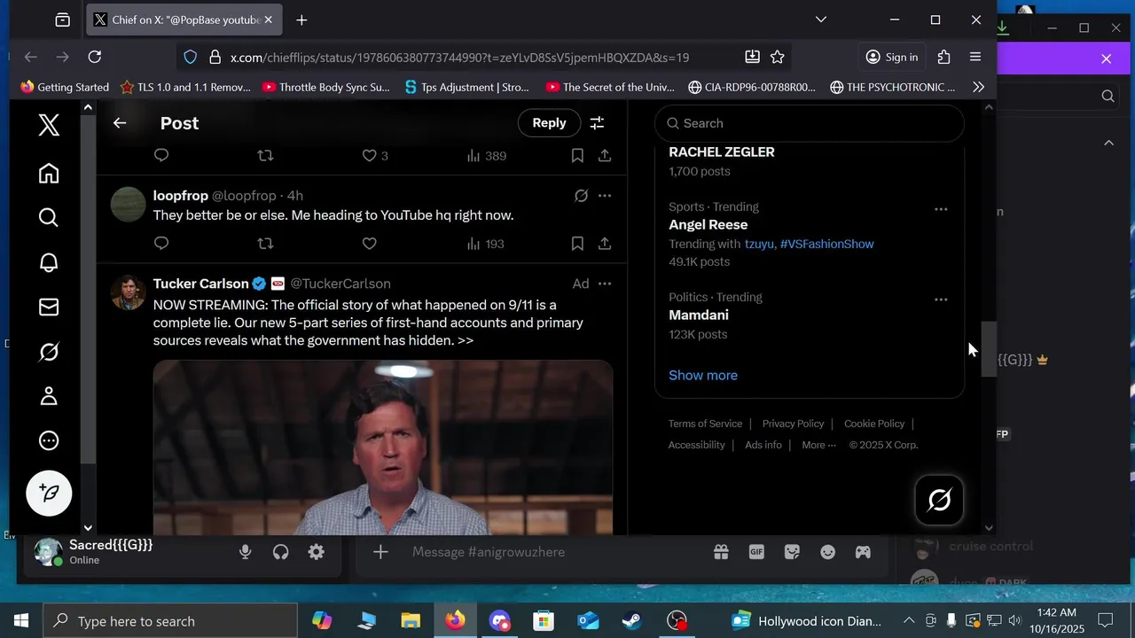Like the post with 3 likes
Image resolution: width=1135 pixels, height=638 pixels.
coord(375,156)
